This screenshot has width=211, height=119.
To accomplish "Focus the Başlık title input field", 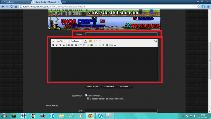I will click(x=121, y=34).
